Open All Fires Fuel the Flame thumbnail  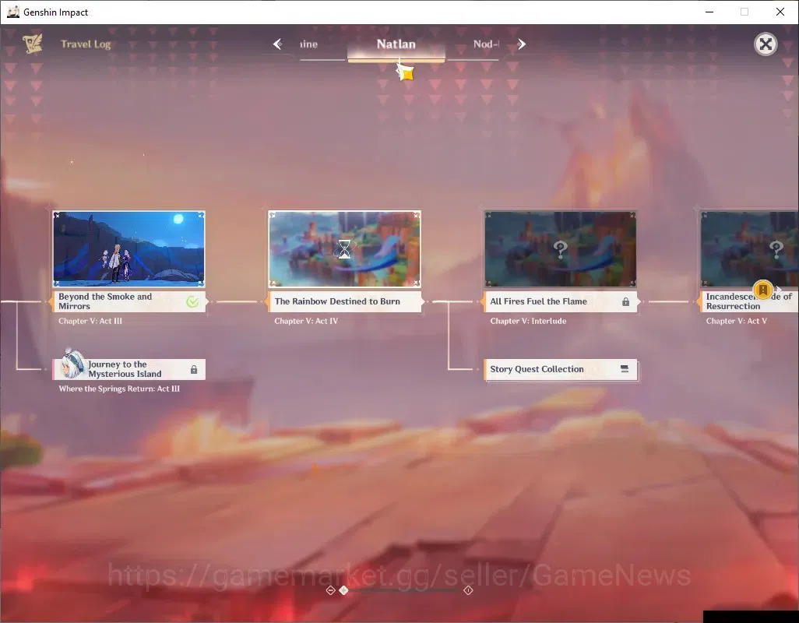[x=561, y=248]
